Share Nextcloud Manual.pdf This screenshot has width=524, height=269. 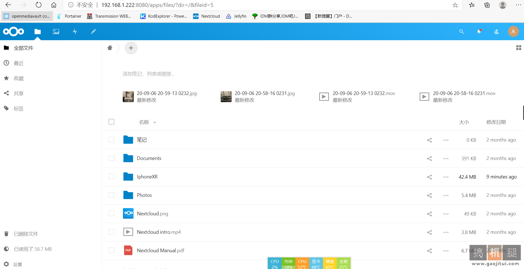coord(429,251)
